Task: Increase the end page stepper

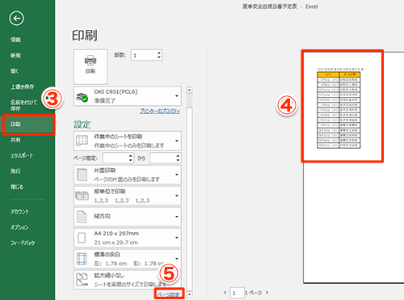Action: [178, 156]
